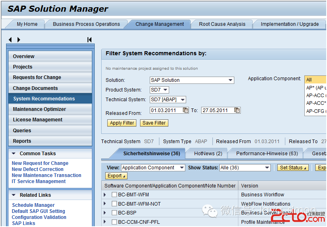The image size is (327, 227).
Task: Open the Configuration Validation link
Action: (x=39, y=217)
